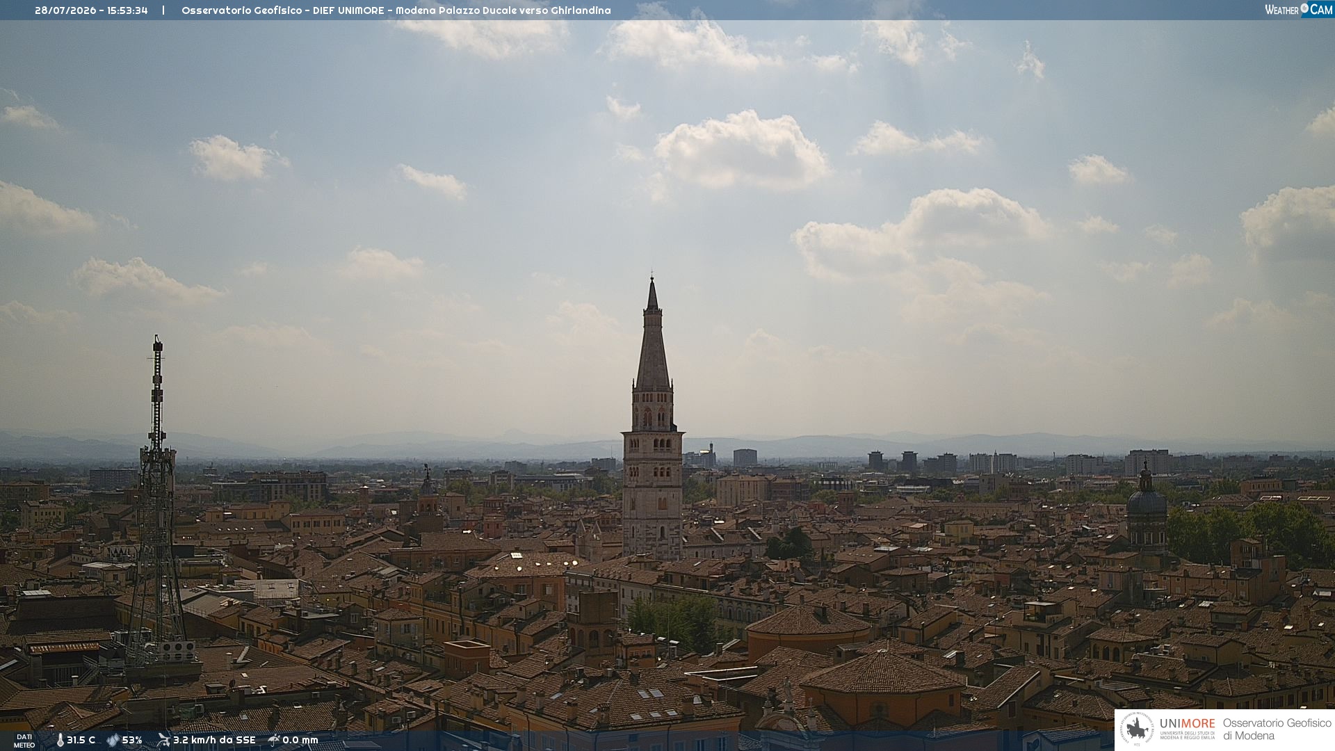Click the UNIMORE university seal emblem
Image resolution: width=1335 pixels, height=751 pixels.
click(1138, 729)
